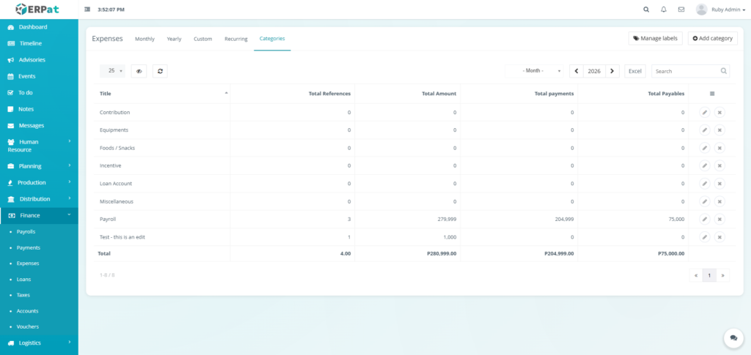Expand the Human Resource sidebar menu
The image size is (751, 355).
pos(39,146)
